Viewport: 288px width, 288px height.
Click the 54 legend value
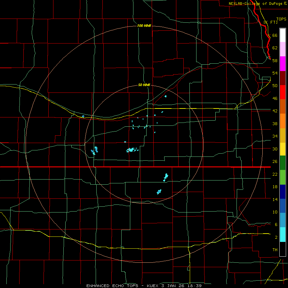click(x=275, y=73)
